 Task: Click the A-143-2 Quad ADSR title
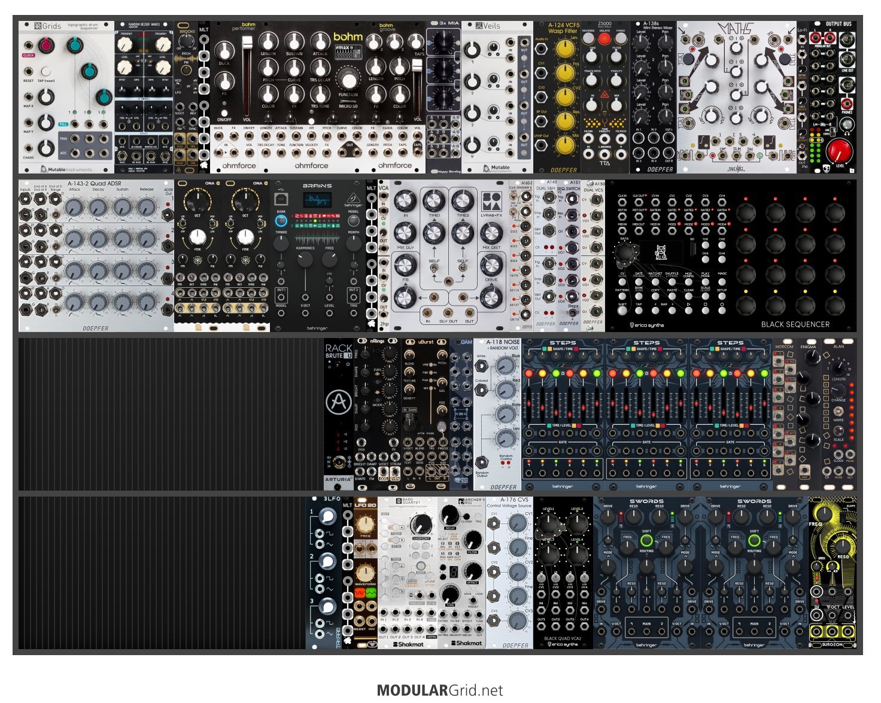[95, 184]
